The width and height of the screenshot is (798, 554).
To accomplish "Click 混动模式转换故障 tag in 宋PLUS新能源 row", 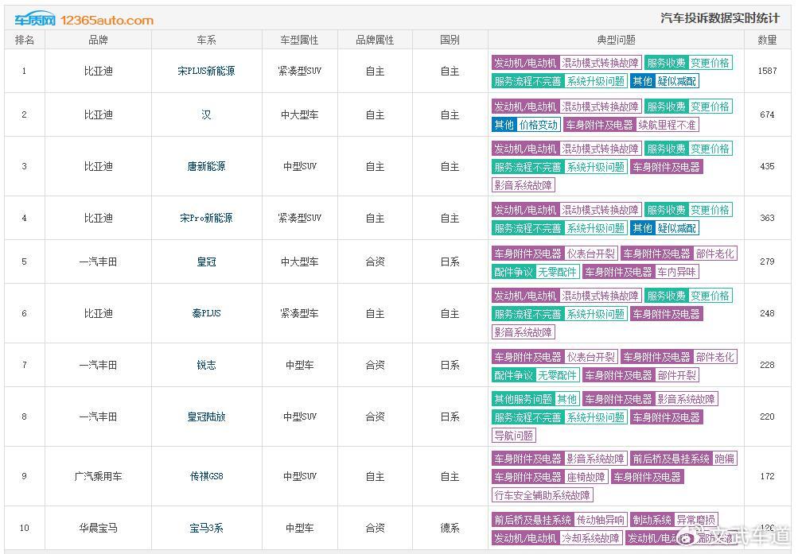I will 600,63.
